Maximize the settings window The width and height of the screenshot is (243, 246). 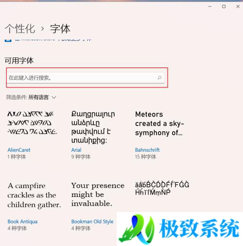click(224, 6)
